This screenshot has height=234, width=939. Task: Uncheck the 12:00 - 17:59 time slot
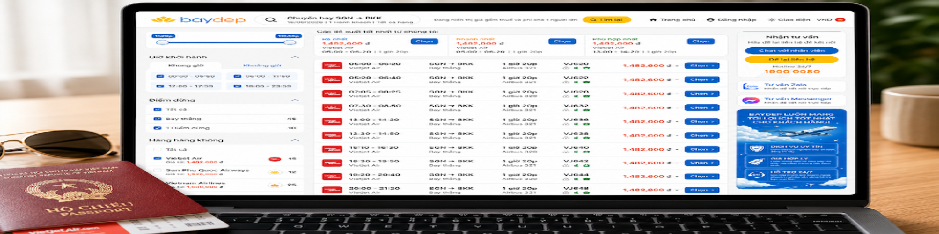point(160,86)
